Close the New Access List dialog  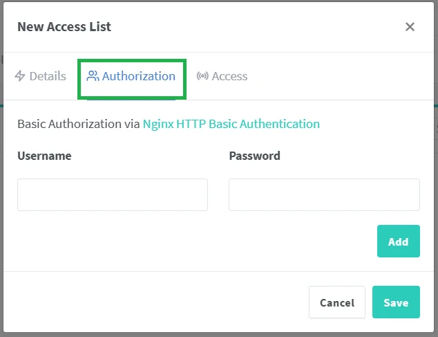point(410,27)
